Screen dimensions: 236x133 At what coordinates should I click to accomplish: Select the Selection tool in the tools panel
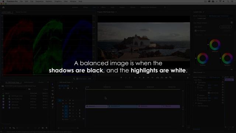click(52, 84)
